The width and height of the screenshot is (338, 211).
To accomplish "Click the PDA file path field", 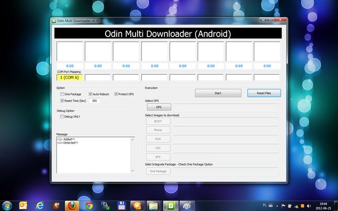I will 226,139.
